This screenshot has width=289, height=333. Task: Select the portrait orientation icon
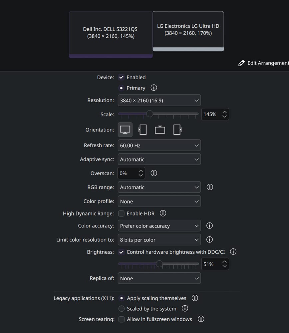(143, 130)
